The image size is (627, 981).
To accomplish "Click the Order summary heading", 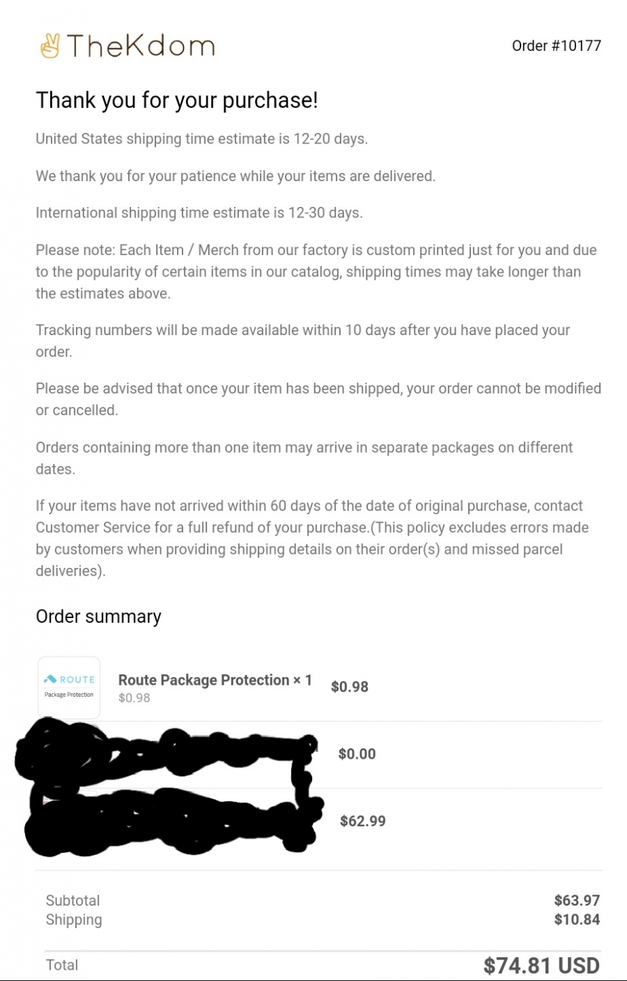I will [x=98, y=617].
